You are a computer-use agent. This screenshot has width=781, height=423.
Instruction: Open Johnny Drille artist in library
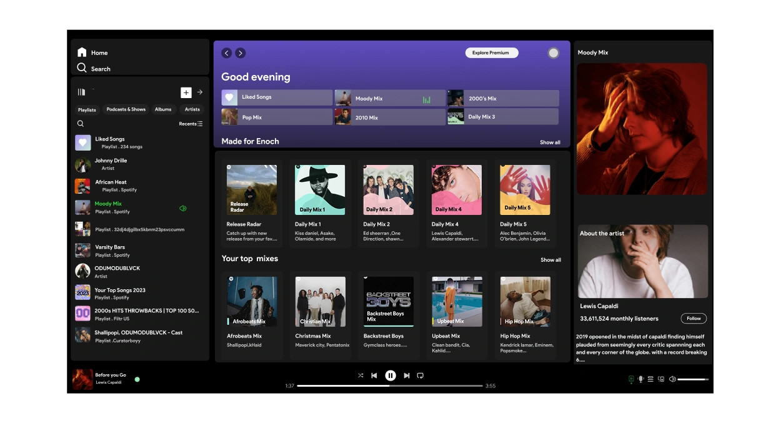pos(139,164)
